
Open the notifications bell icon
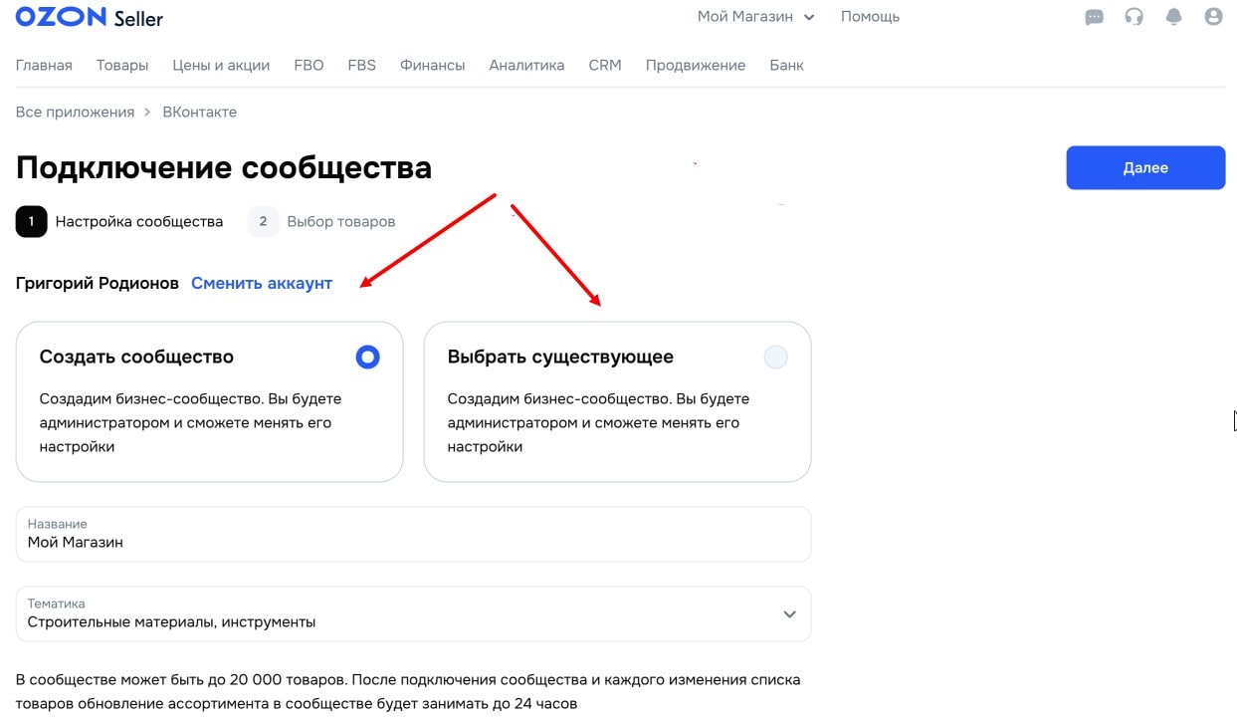pyautogui.click(x=1173, y=17)
